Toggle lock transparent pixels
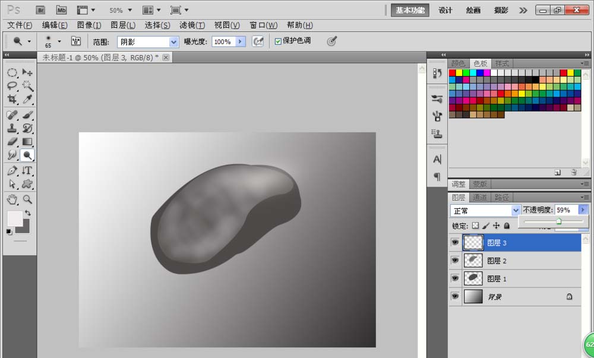Image resolution: width=594 pixels, height=358 pixels. click(x=475, y=226)
